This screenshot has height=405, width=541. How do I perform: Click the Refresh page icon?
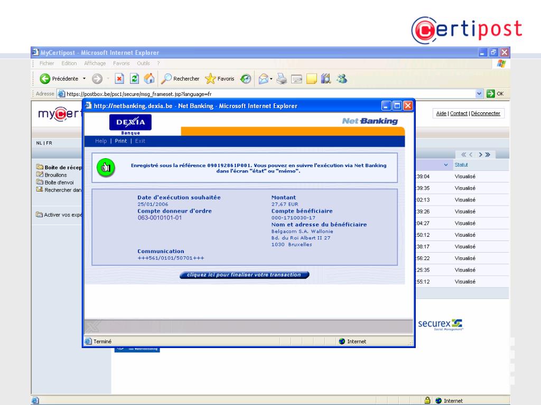coord(134,79)
